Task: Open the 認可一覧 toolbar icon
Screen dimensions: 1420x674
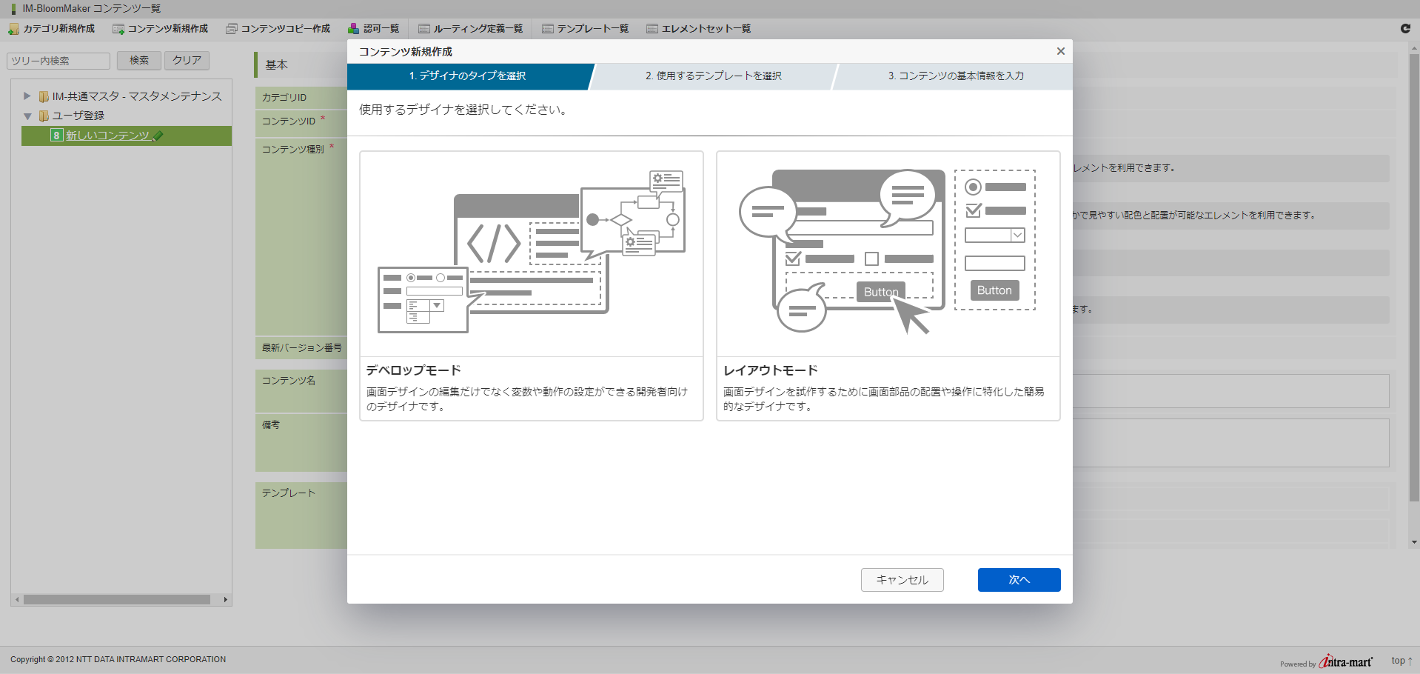Action: (354, 29)
